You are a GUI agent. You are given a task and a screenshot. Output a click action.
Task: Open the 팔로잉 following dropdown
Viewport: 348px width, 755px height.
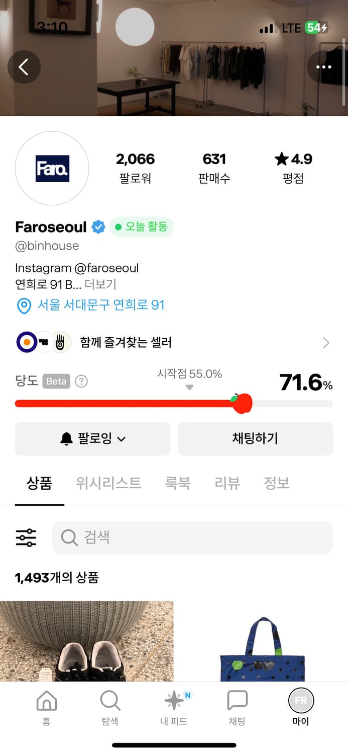coord(93,438)
